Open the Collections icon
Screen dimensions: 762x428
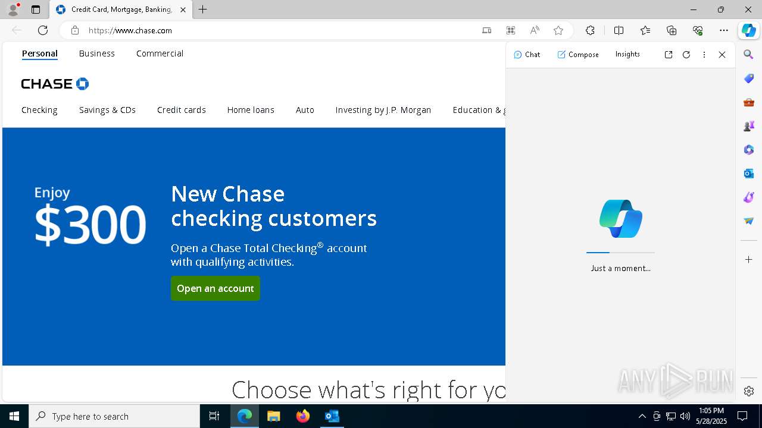click(672, 30)
